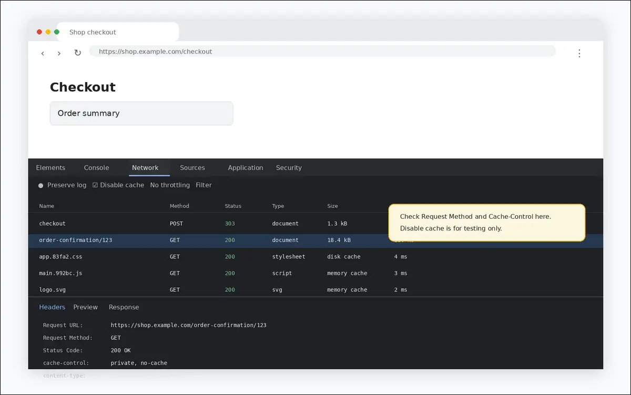Open the No throttling dropdown
This screenshot has height=395, width=631.
(170, 185)
